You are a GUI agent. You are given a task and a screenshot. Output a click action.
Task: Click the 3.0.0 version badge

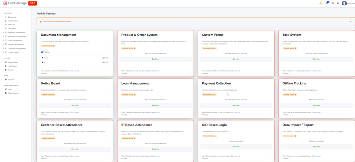click(x=33, y=3)
